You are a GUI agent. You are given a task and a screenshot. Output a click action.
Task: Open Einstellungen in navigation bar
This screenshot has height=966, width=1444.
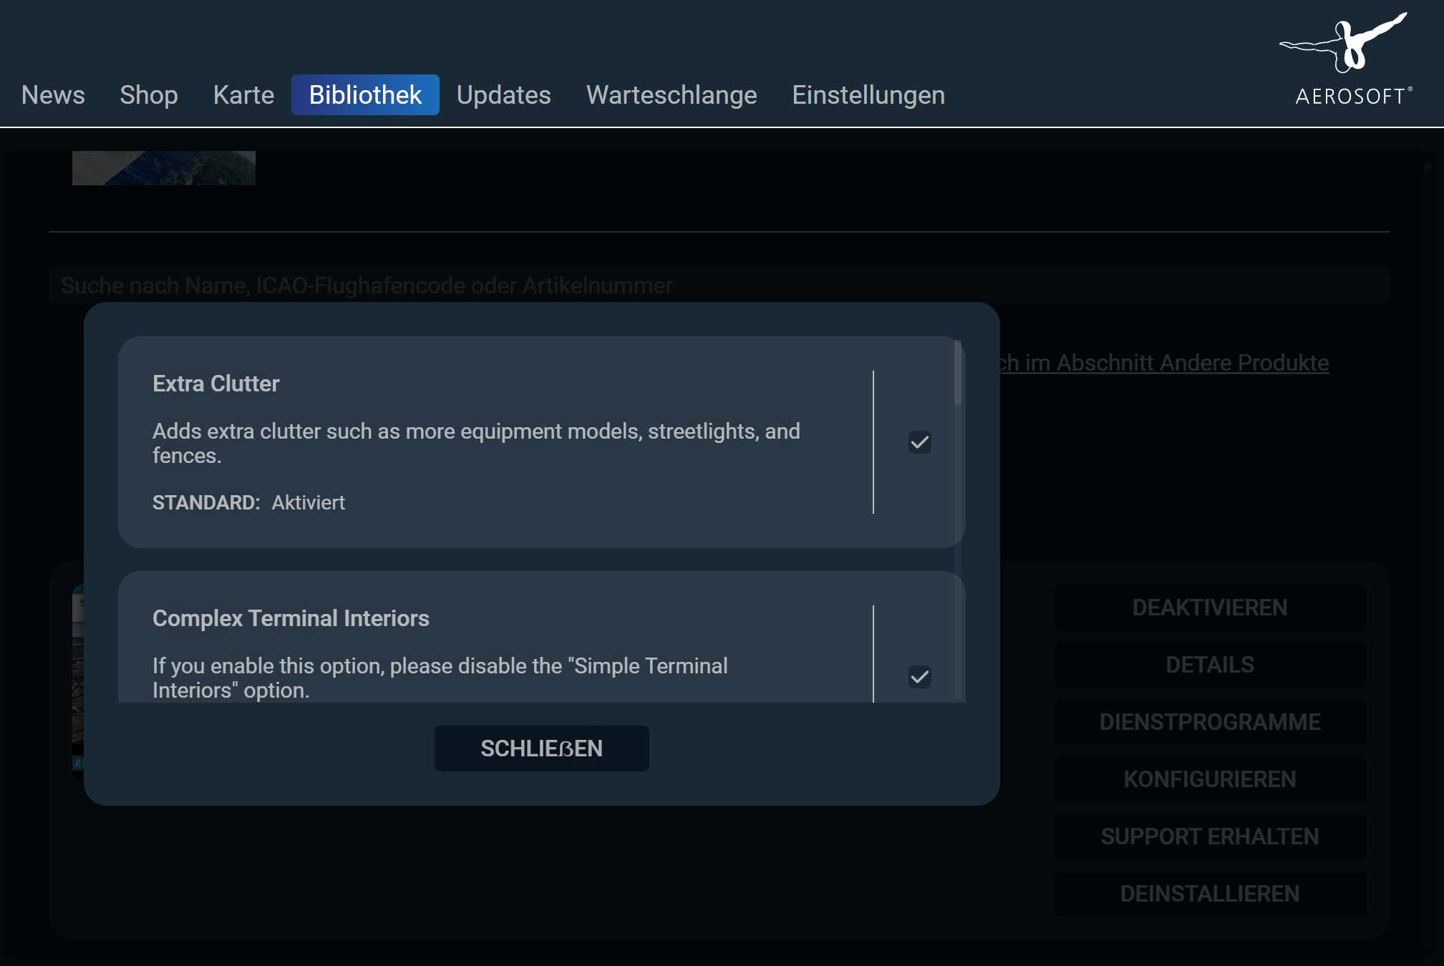click(x=868, y=95)
